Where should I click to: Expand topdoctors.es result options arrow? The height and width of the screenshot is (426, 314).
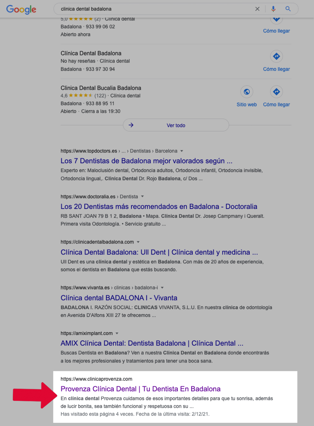coord(182,151)
